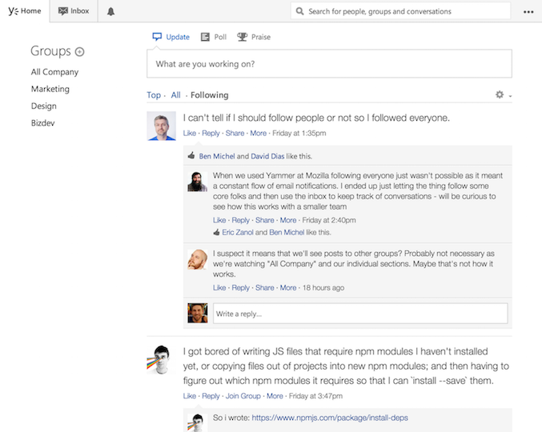Click the thumbs-up icon beside Ben Michel

[x=191, y=155]
